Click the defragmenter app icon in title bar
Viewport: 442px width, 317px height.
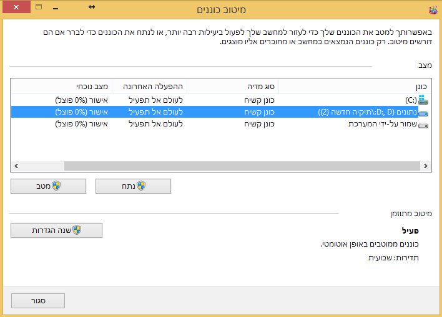click(433, 10)
